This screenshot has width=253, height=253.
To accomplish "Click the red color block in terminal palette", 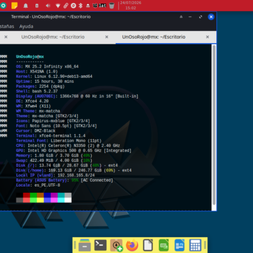I will (27, 195).
